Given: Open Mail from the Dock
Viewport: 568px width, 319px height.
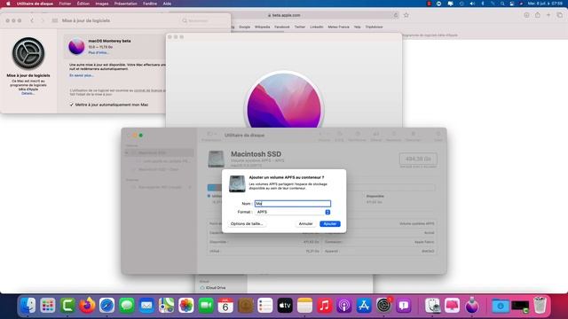Looking at the screenshot, I should 146,306.
